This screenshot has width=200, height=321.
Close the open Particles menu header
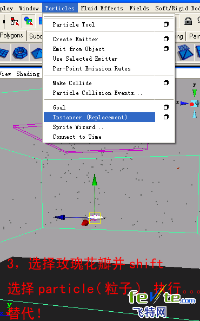point(60,8)
